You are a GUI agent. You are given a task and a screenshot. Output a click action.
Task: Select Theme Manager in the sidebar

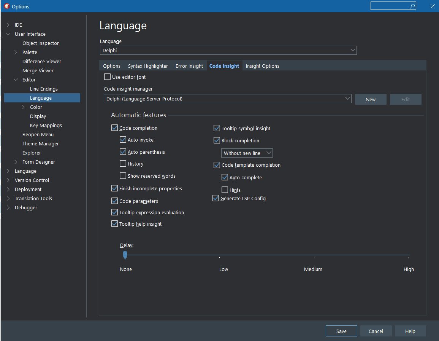tap(40, 143)
